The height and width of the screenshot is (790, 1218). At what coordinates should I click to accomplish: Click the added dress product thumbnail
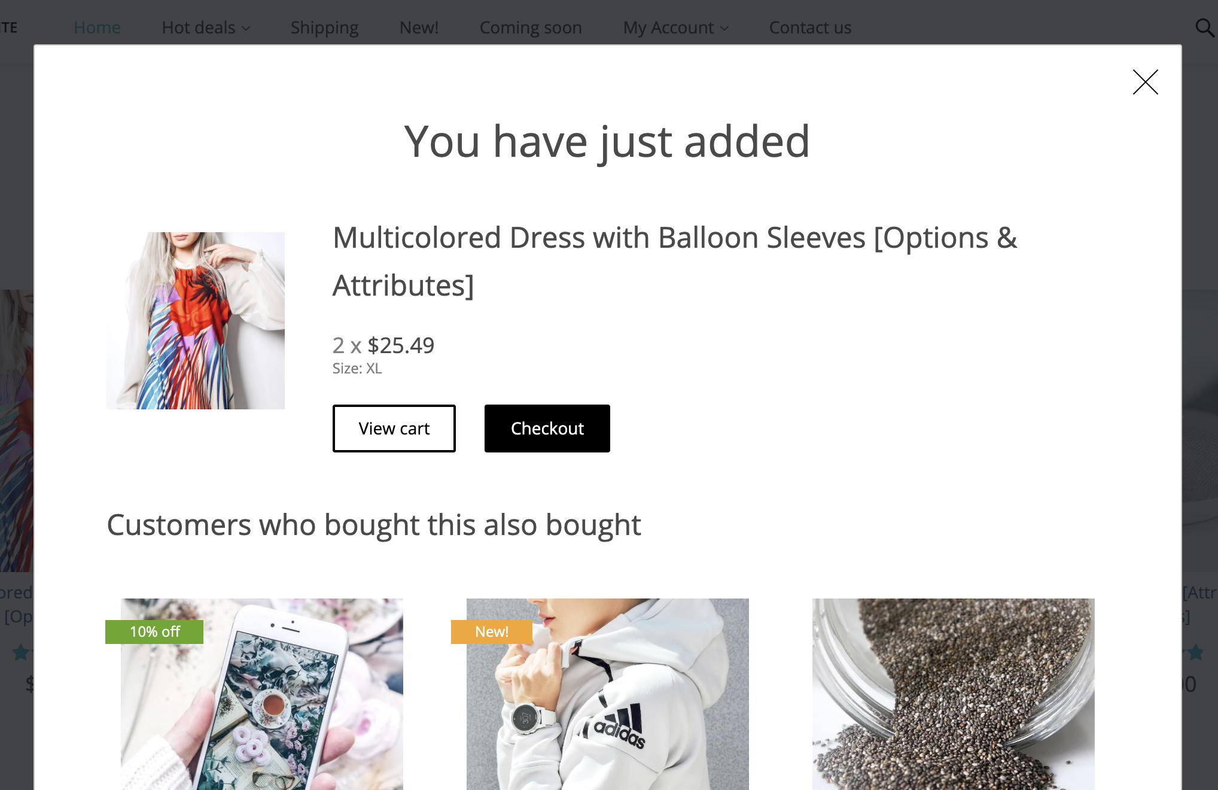point(196,320)
